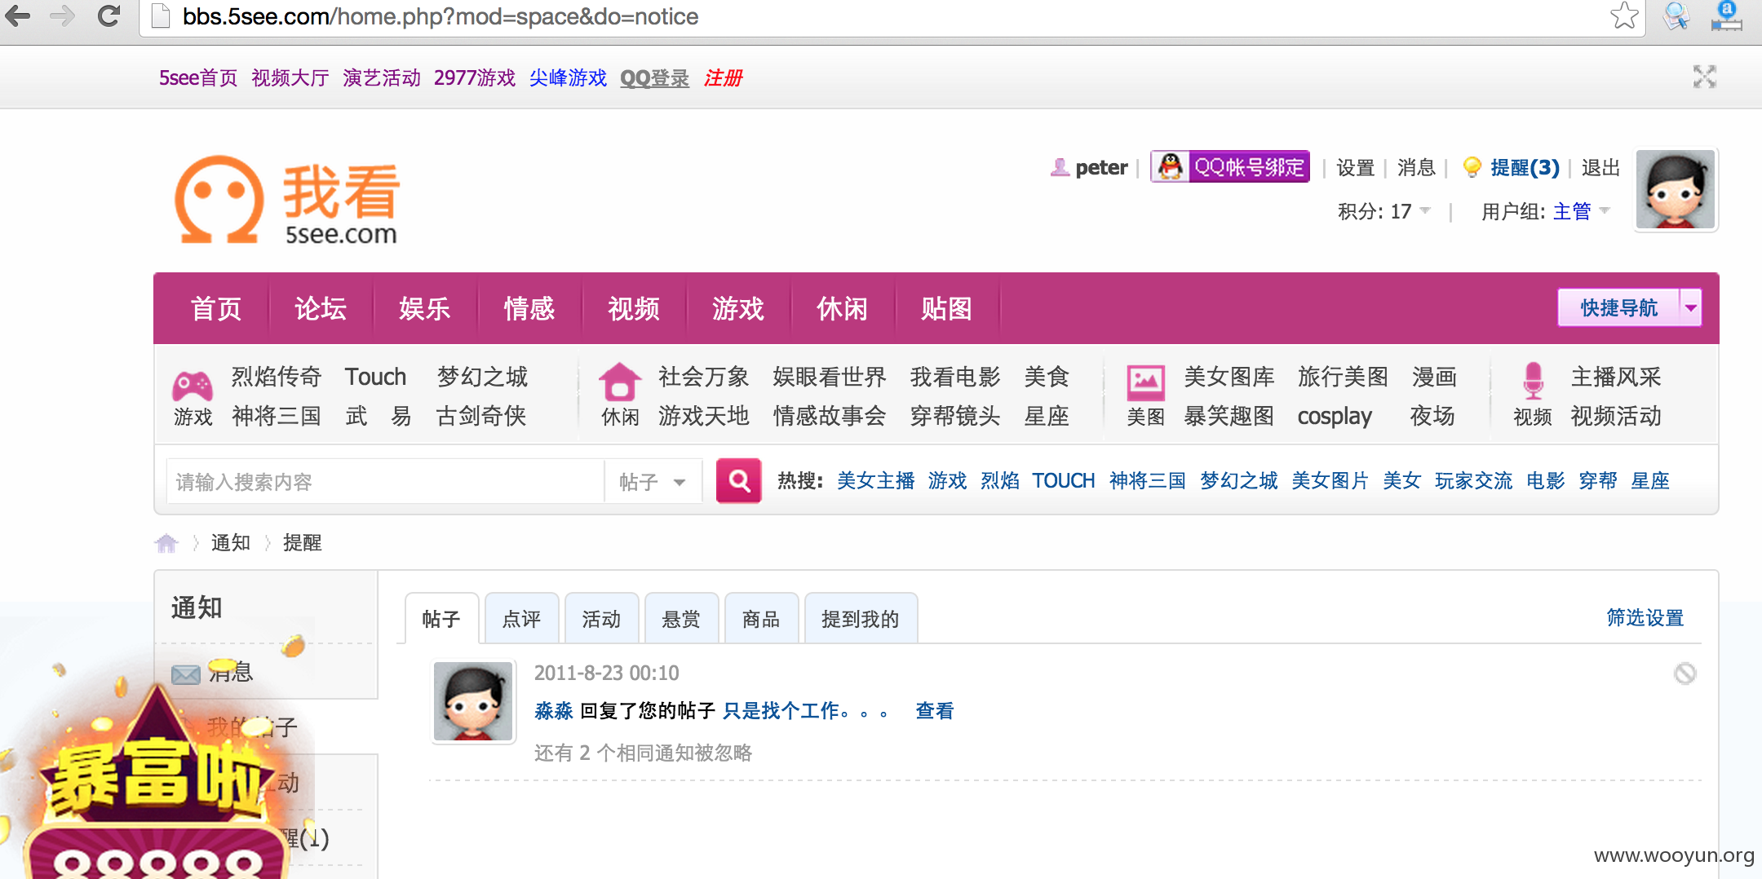Click the envelope 消息 icon in sidebar
Screen dimensions: 1762x879
click(186, 674)
